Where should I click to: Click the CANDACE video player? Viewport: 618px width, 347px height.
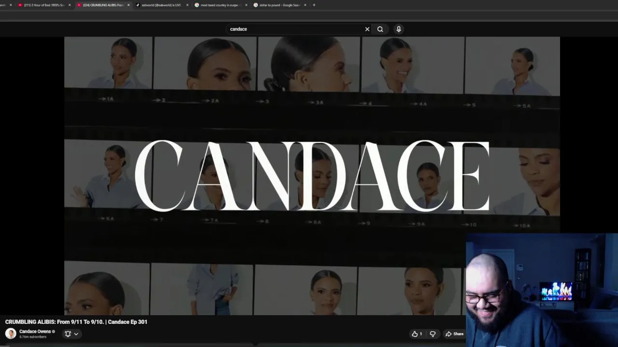tap(312, 176)
